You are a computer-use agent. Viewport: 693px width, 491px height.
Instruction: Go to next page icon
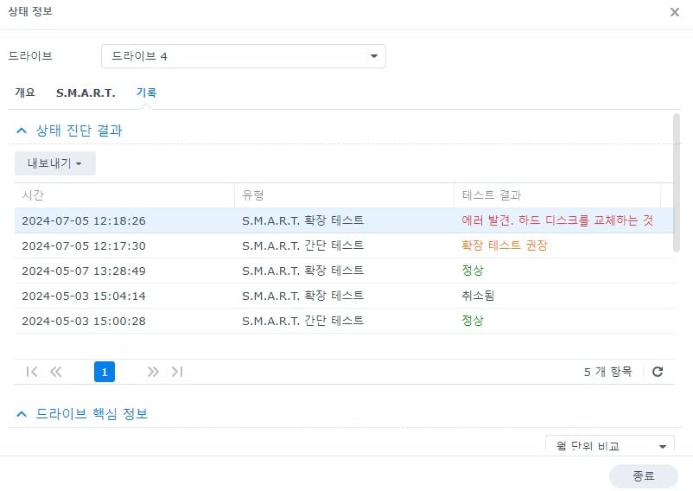[x=153, y=372]
